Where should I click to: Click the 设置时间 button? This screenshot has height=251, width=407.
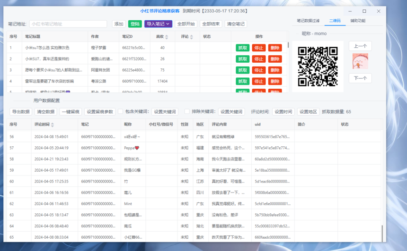click(x=283, y=111)
